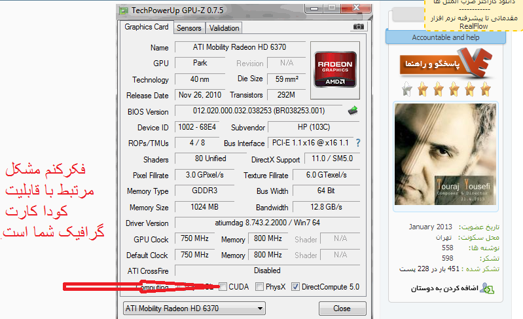Click the Subvendor value 'HP (103C)'
Viewport: 523px width, 319px height.
[314, 127]
